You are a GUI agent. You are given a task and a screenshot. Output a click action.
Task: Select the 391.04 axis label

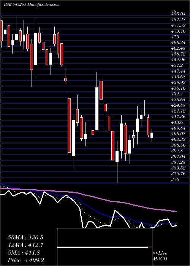click(x=178, y=157)
